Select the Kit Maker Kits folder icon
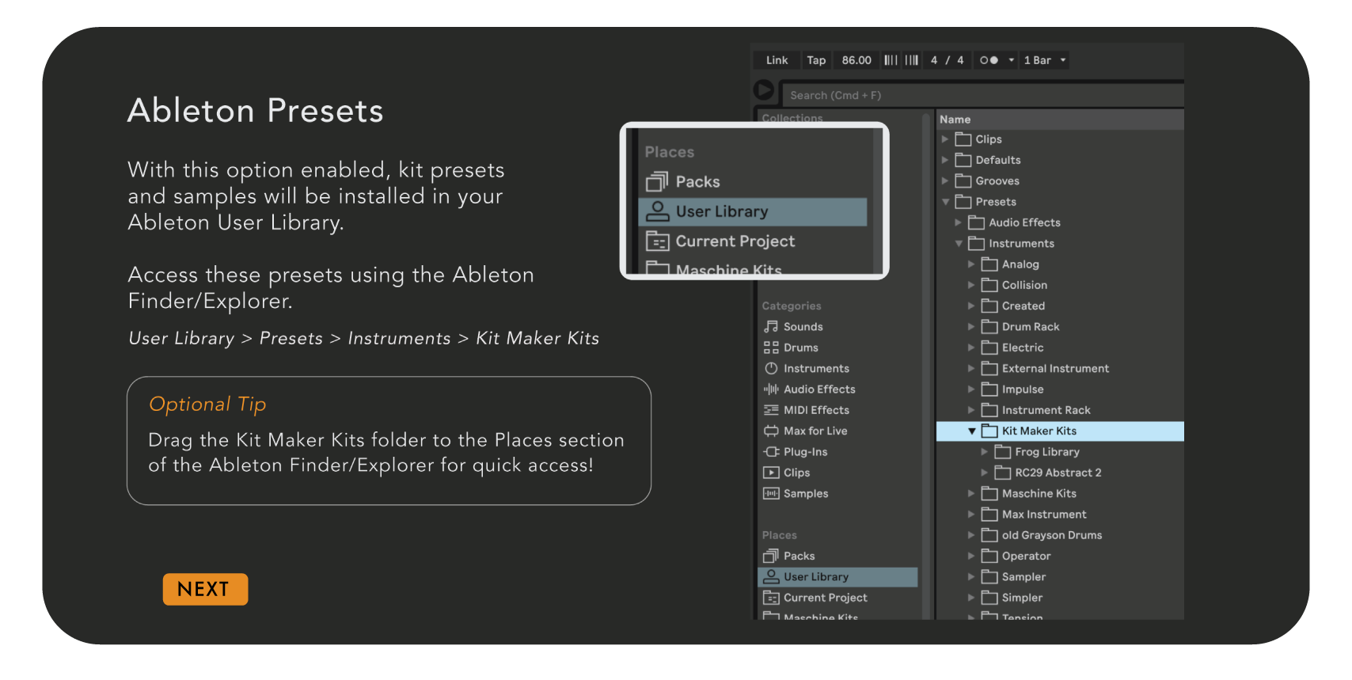This screenshot has height=680, width=1352. pyautogui.click(x=989, y=431)
